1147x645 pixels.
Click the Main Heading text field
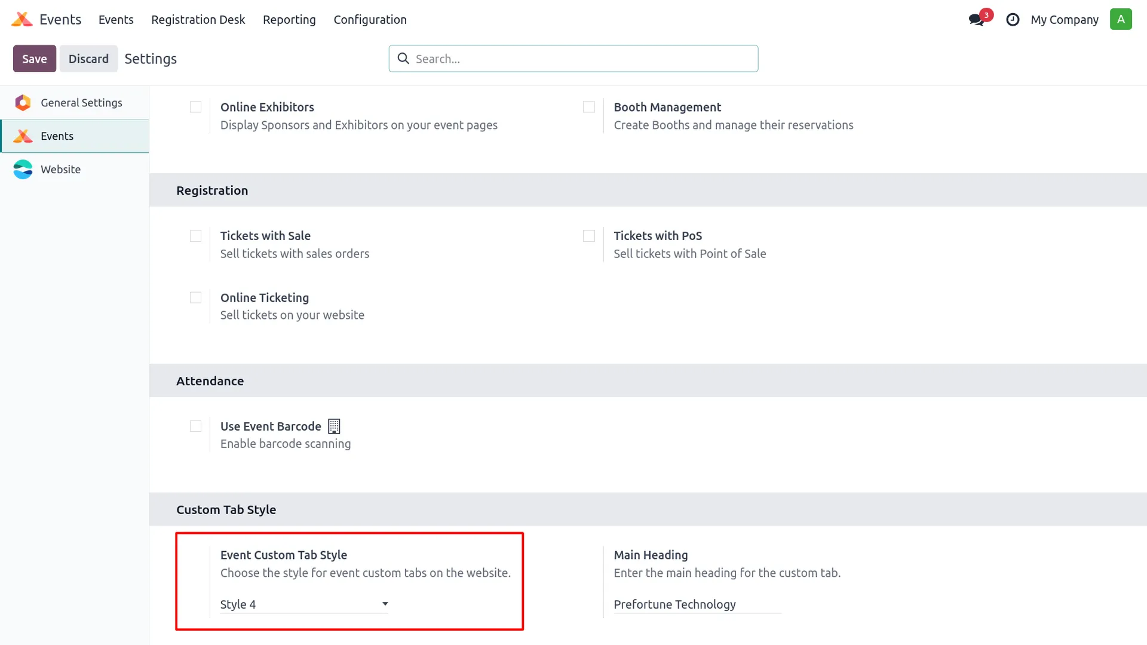coord(697,604)
